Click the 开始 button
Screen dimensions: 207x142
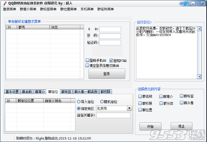point(150,126)
